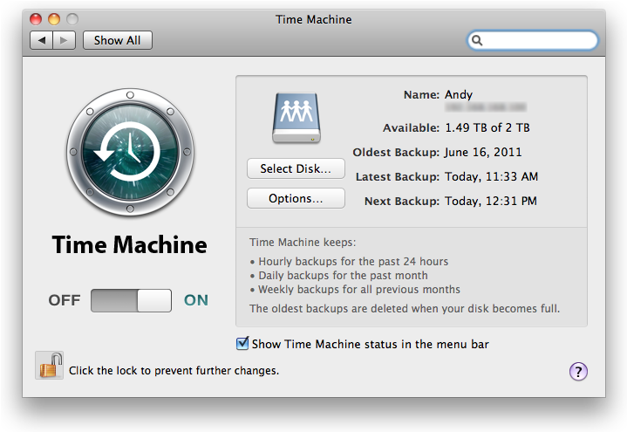Click the ON label beside the switch
The height and width of the screenshot is (432, 627).
pyautogui.click(x=196, y=300)
